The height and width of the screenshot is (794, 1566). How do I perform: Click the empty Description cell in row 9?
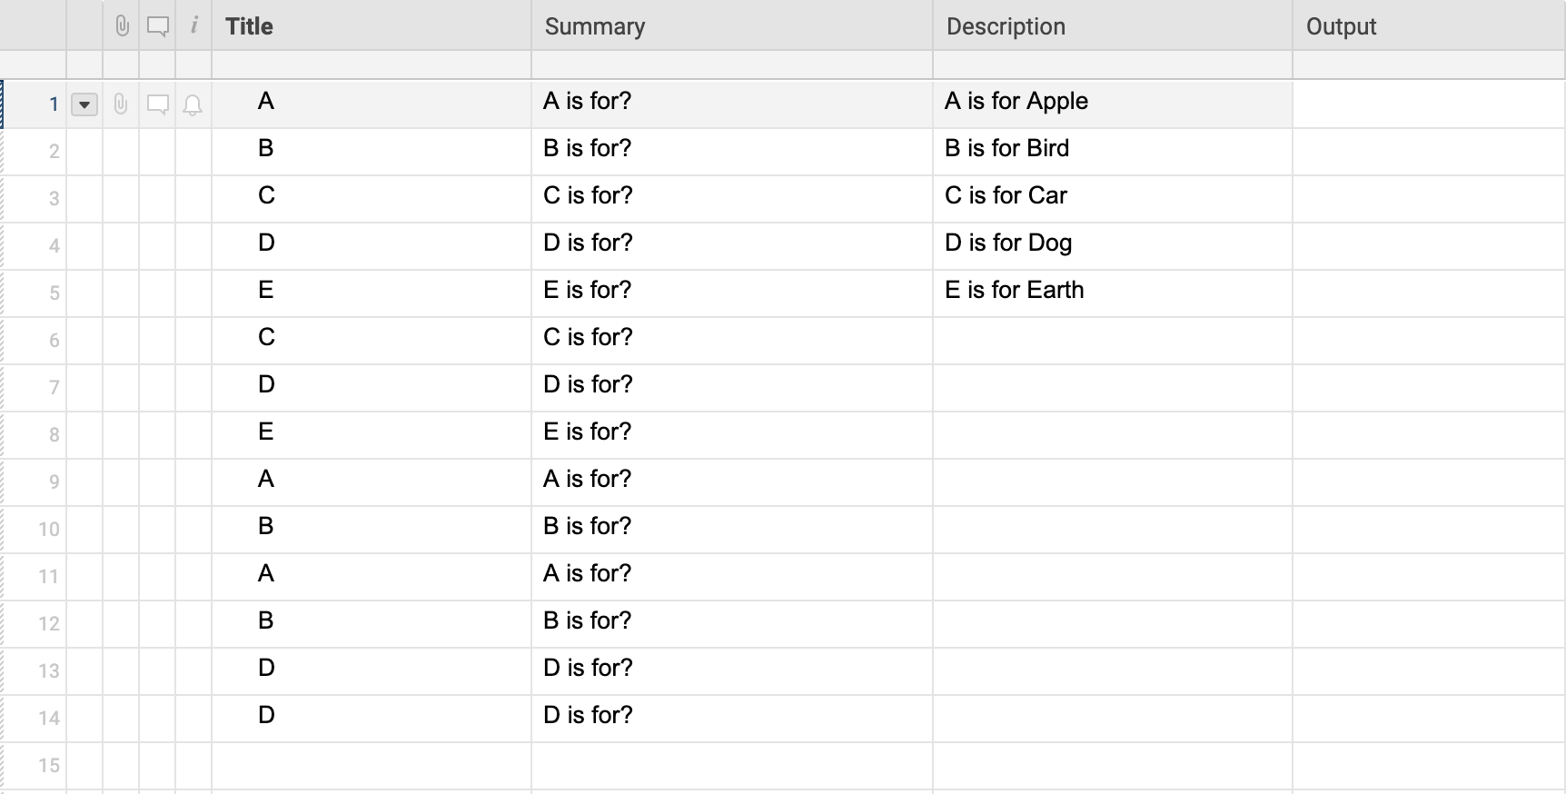click(1113, 481)
